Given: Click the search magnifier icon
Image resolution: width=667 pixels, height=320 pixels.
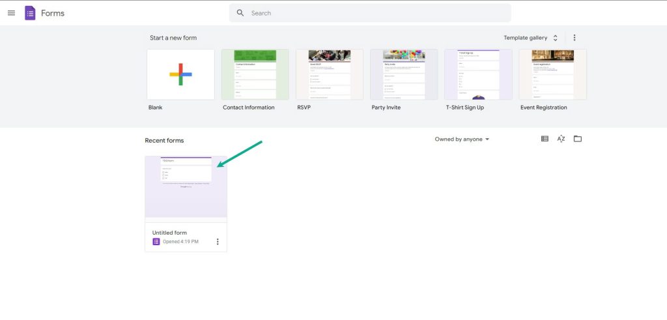Looking at the screenshot, I should tap(240, 13).
